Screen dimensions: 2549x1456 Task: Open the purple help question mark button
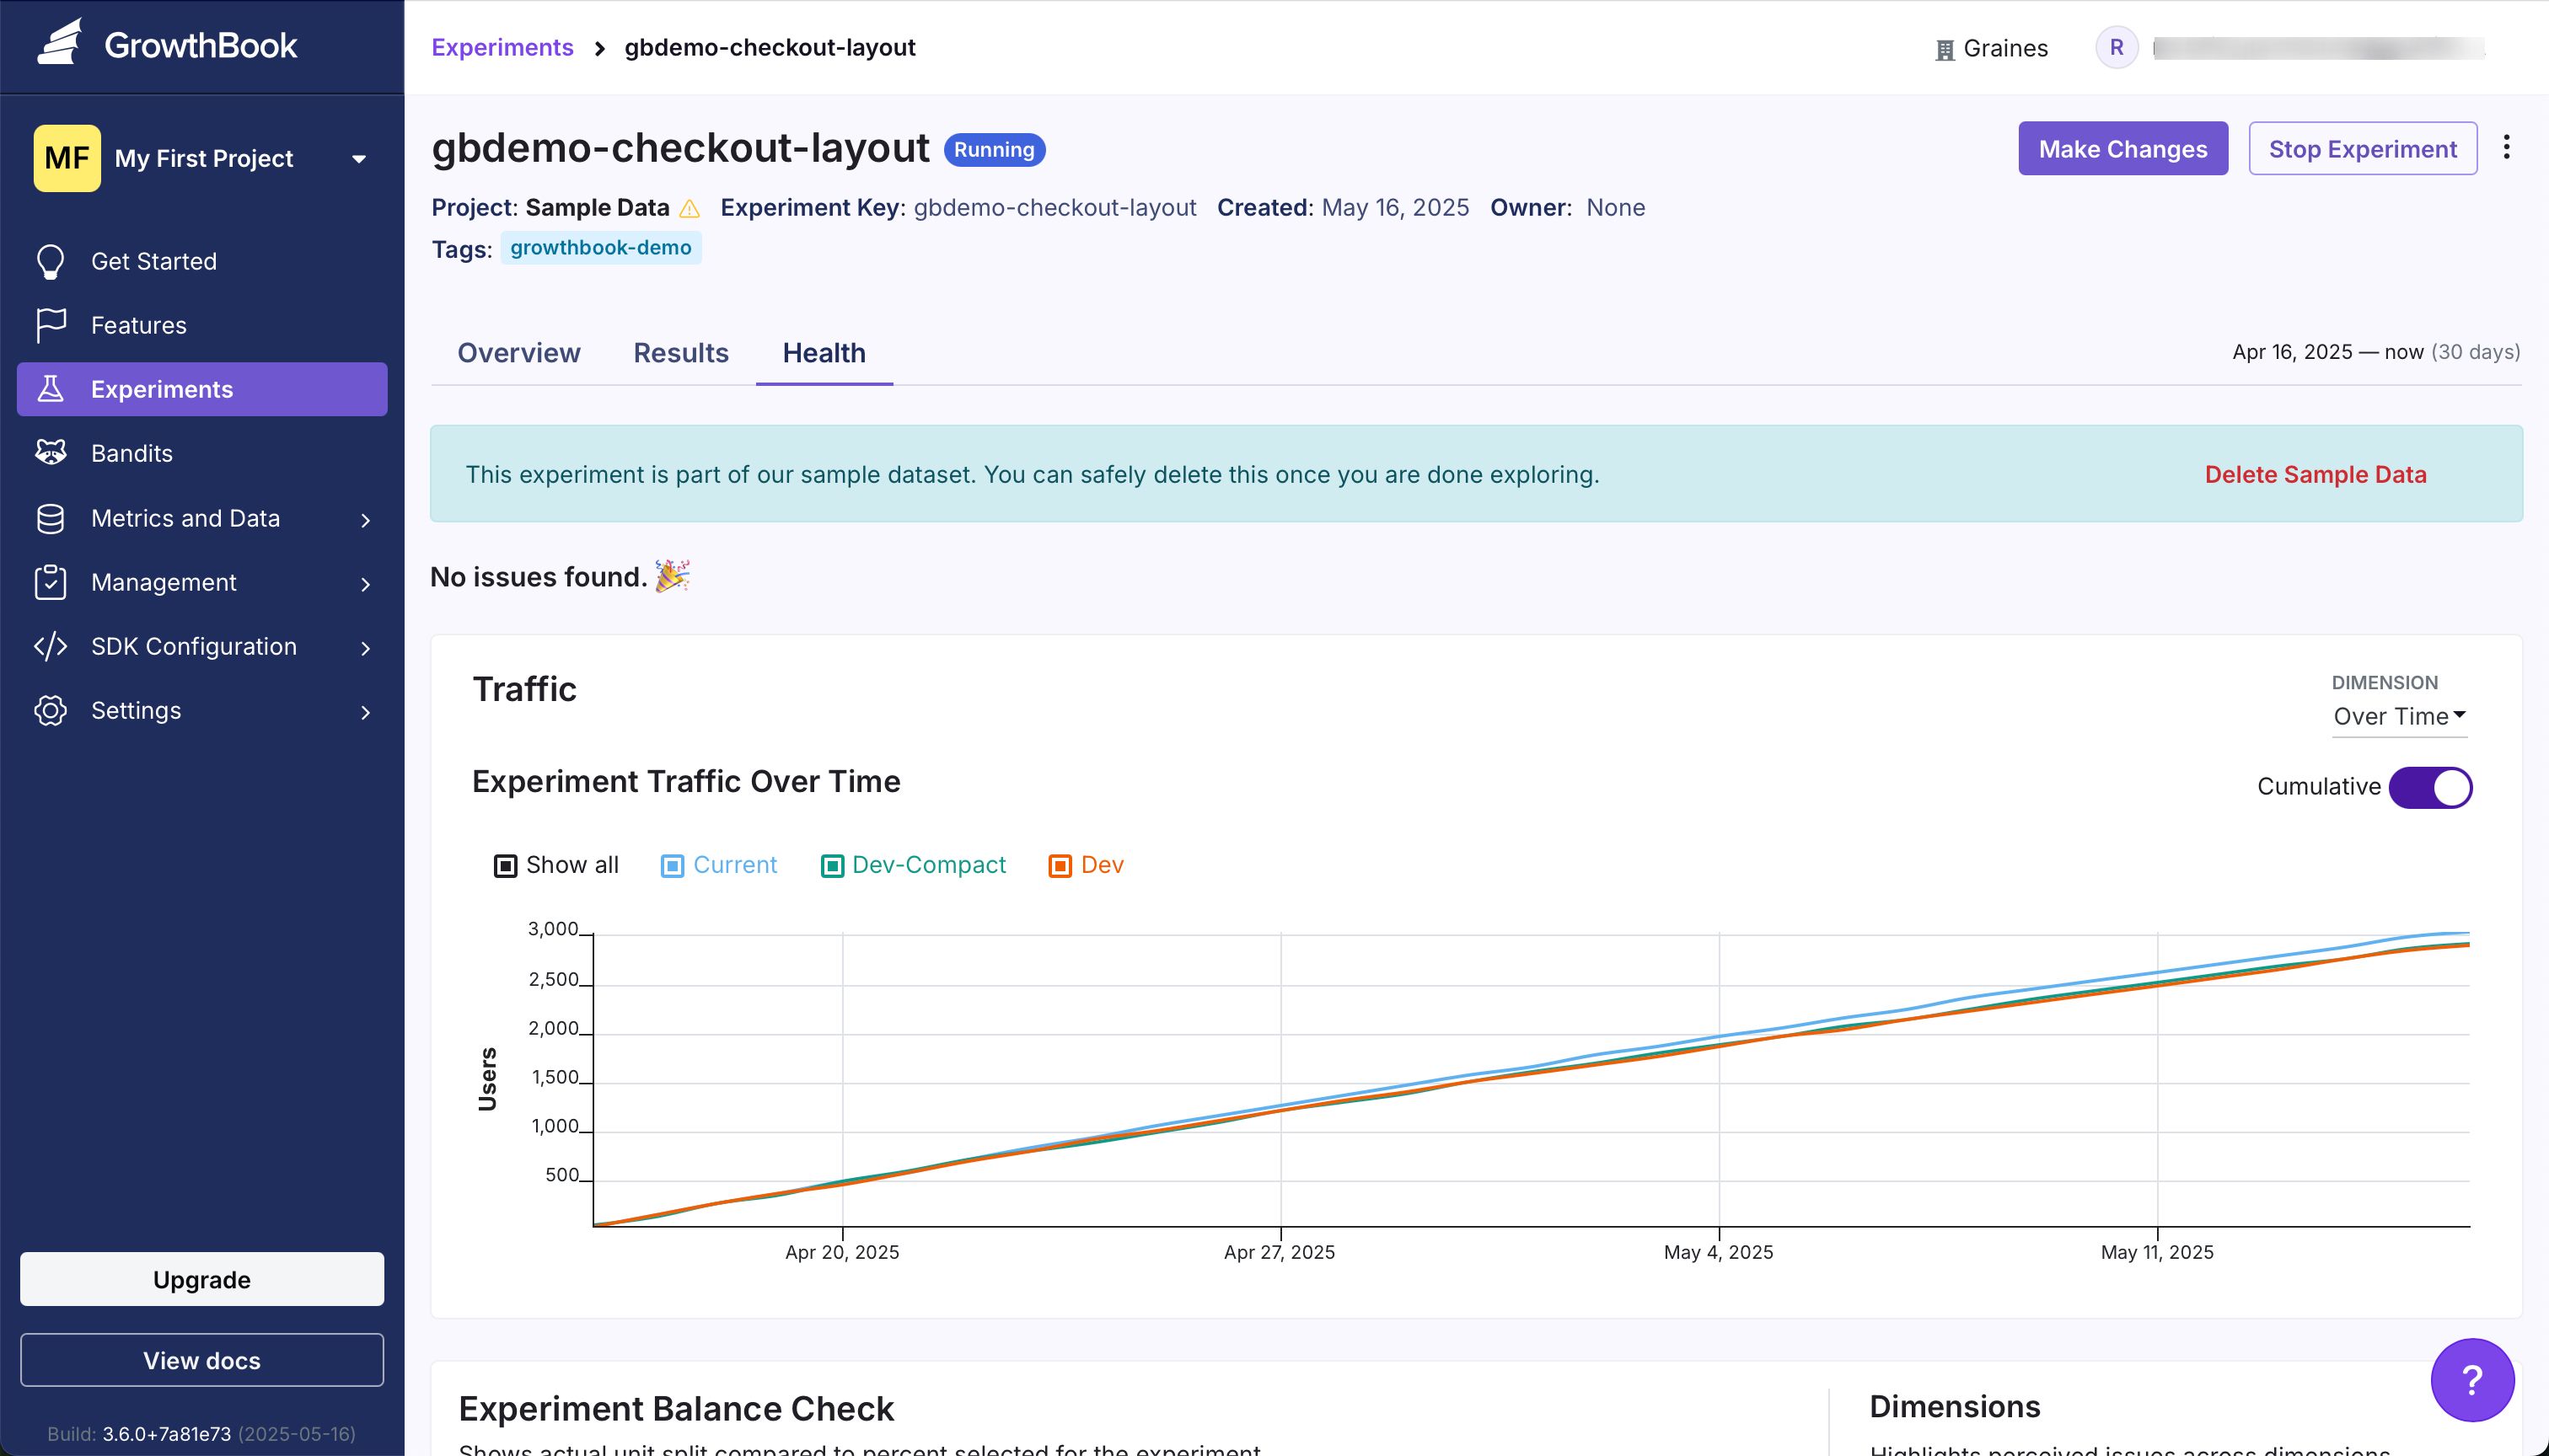tap(2472, 1380)
